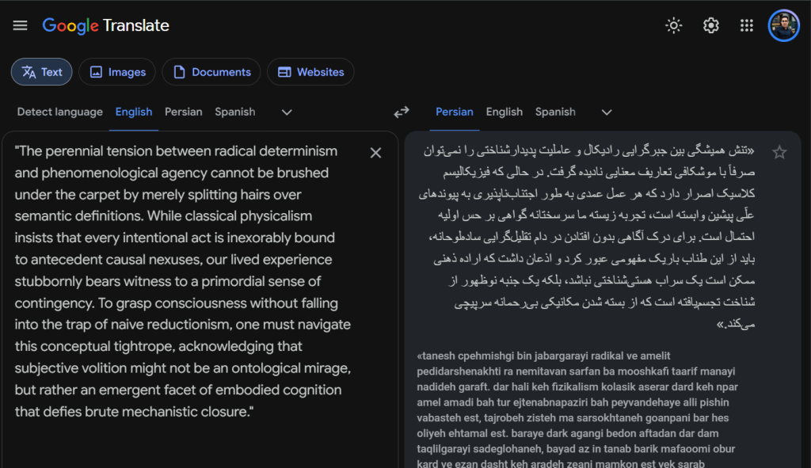Screen dimensions: 811x468
Task: Choose Detect language as source
Action: tap(60, 112)
